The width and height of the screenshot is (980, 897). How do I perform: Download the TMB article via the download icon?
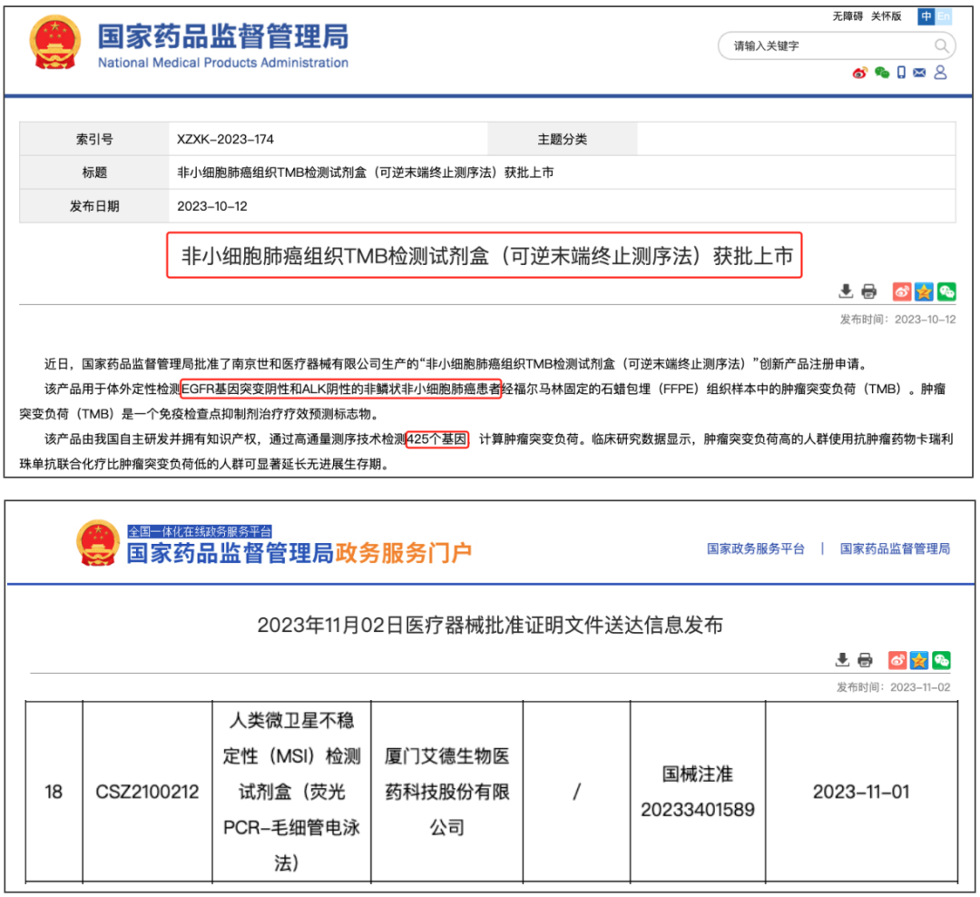846,291
